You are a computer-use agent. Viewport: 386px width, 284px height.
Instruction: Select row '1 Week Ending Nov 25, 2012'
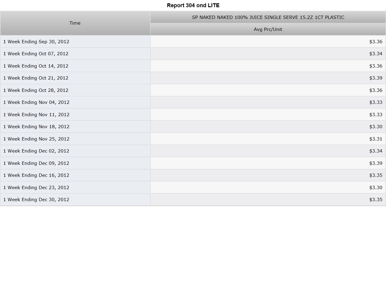coord(193,139)
